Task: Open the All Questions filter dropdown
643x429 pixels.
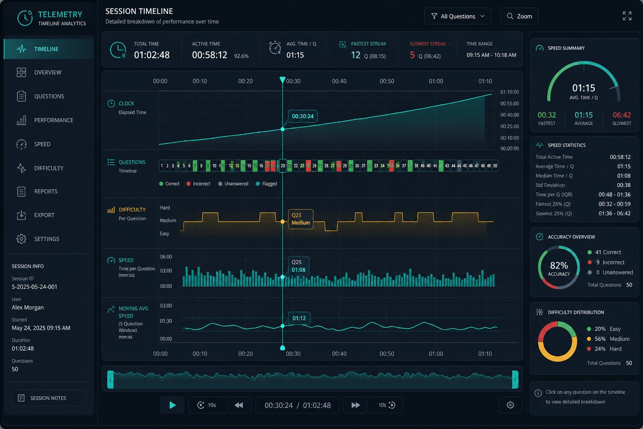Action: pos(458,16)
